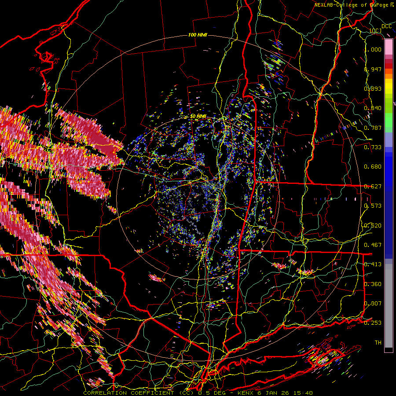Click the 0.840 value on color scale
Viewport: 396px width, 396px height.
coord(373,108)
